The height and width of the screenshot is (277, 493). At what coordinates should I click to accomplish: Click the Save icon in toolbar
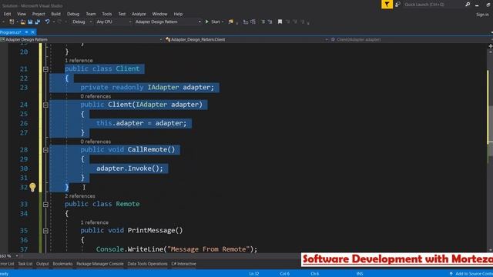click(30, 22)
